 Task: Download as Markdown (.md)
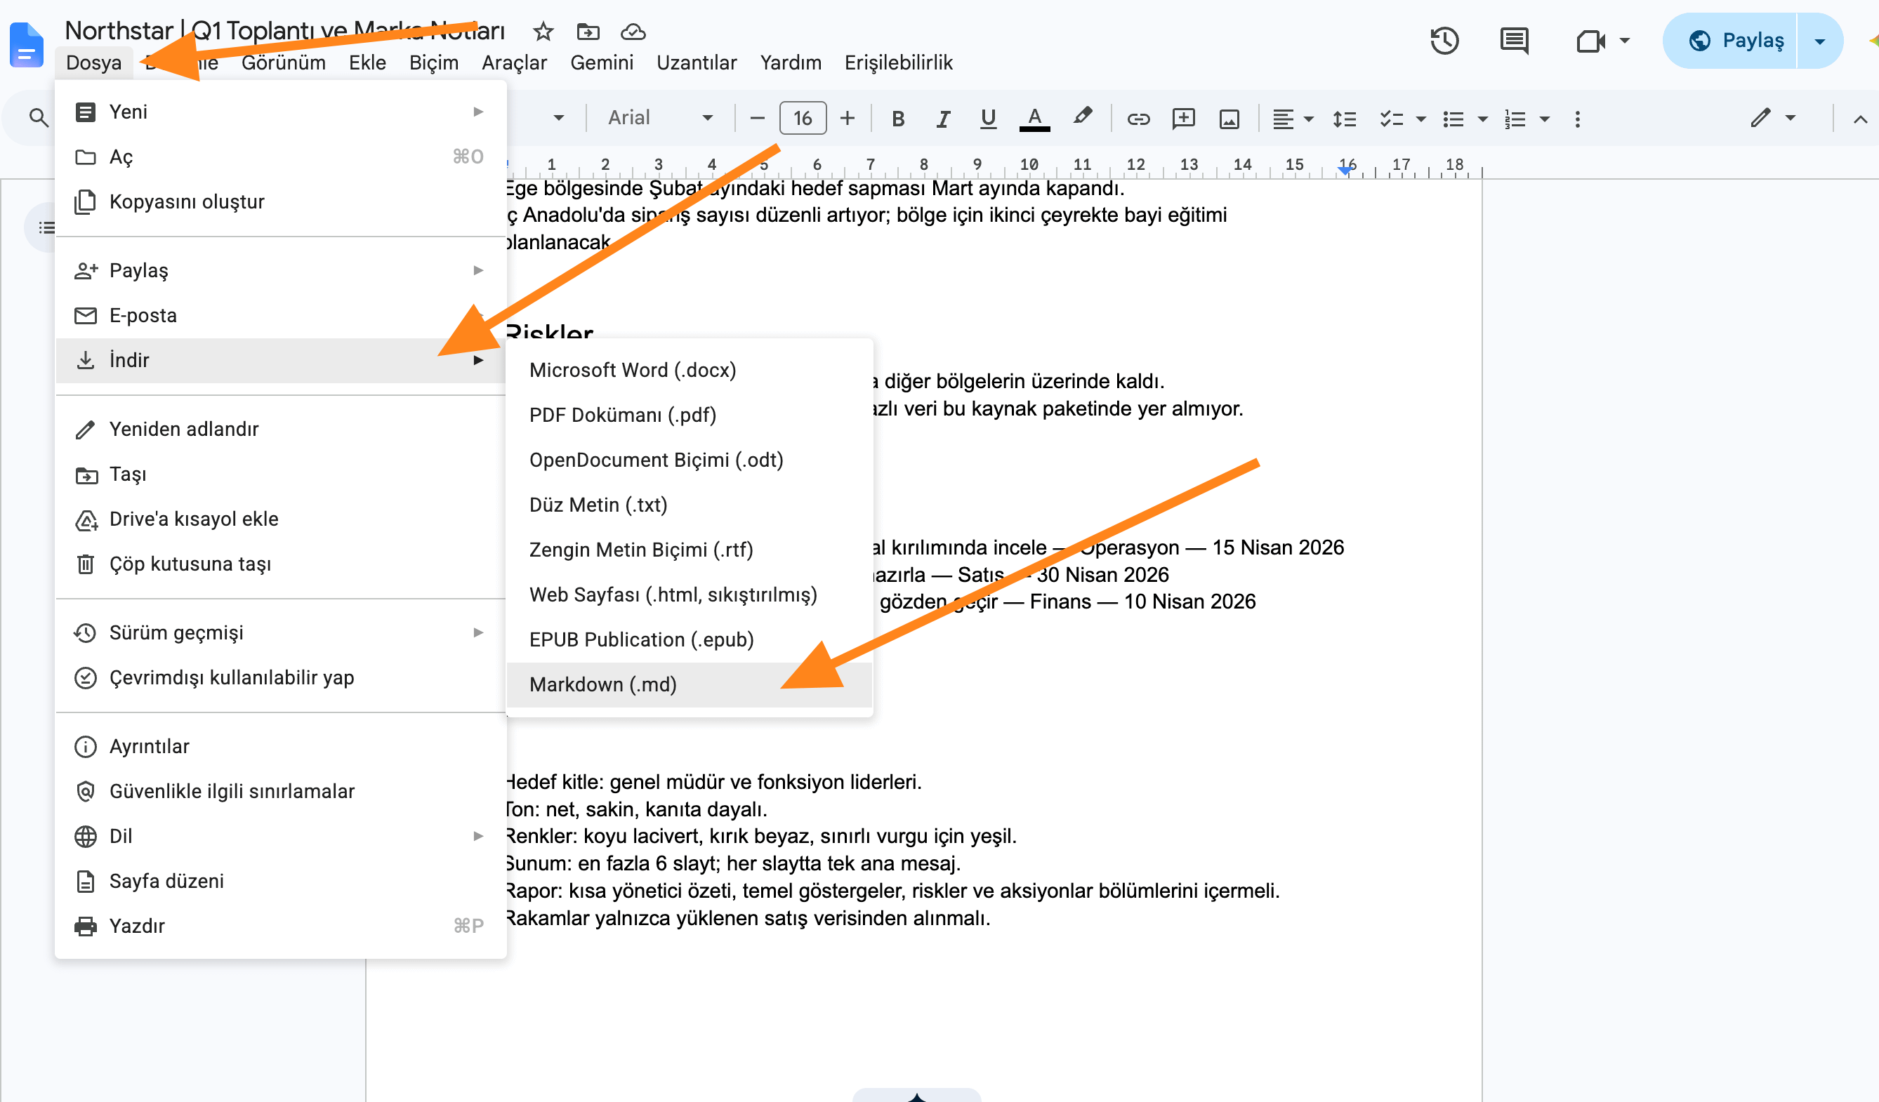[x=689, y=684]
